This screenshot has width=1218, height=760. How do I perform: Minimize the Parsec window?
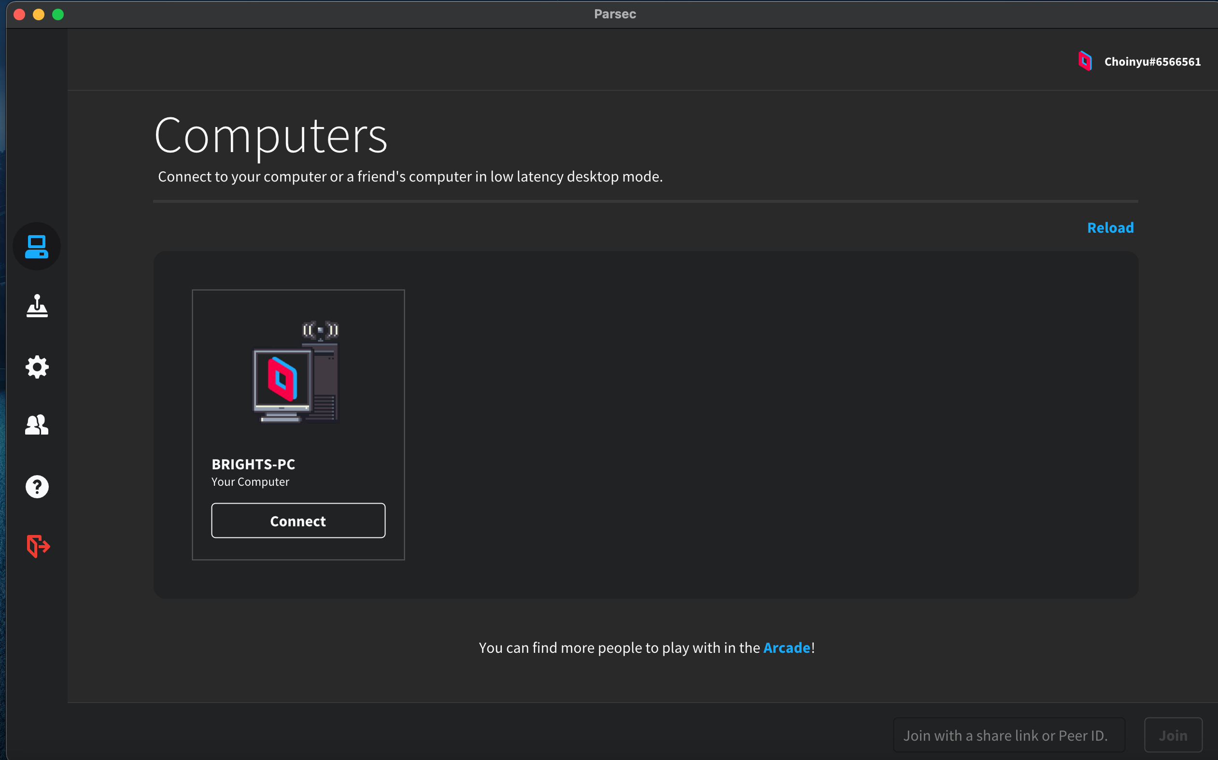tap(39, 14)
